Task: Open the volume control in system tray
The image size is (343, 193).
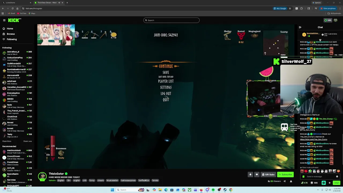Action: pyautogui.click(x=330, y=190)
